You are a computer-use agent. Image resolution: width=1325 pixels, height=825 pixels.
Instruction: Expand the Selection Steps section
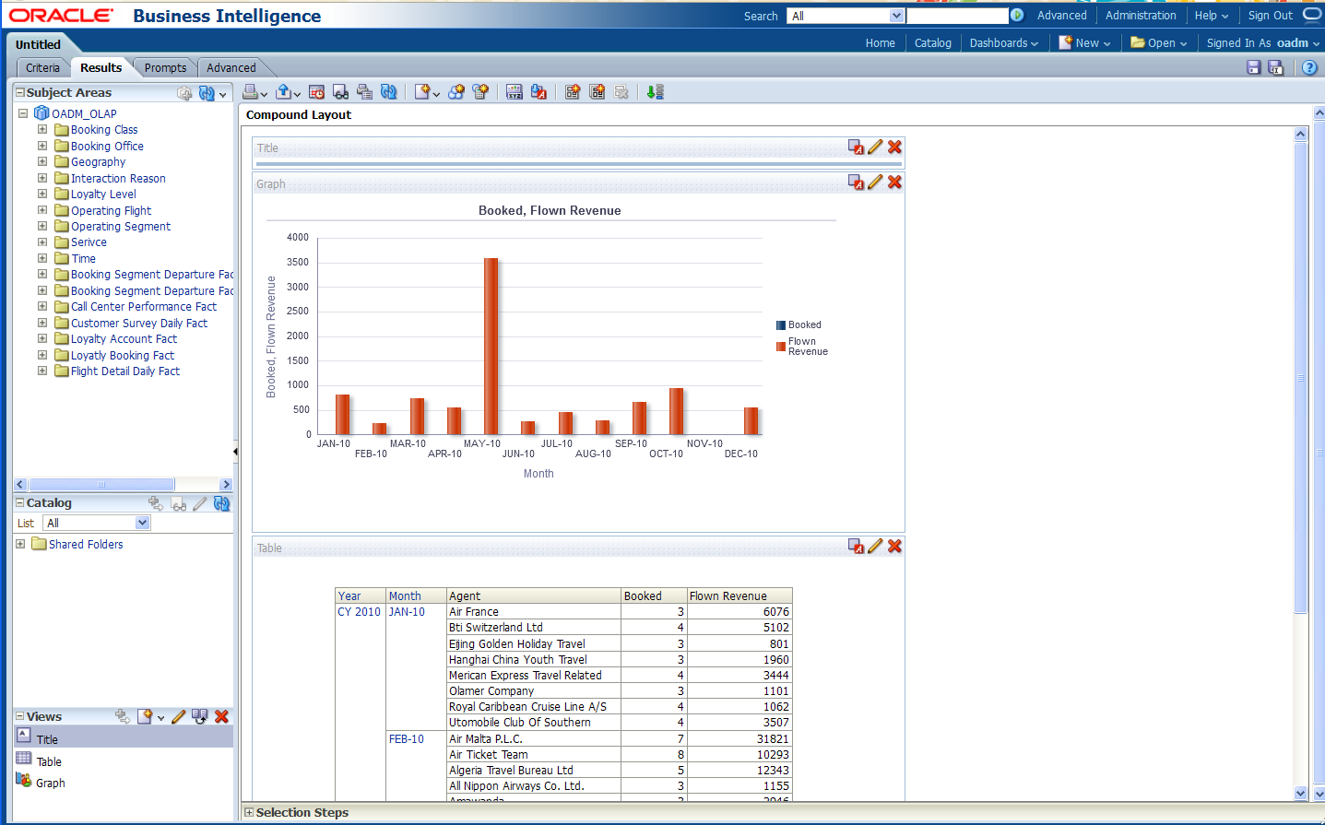(x=249, y=813)
